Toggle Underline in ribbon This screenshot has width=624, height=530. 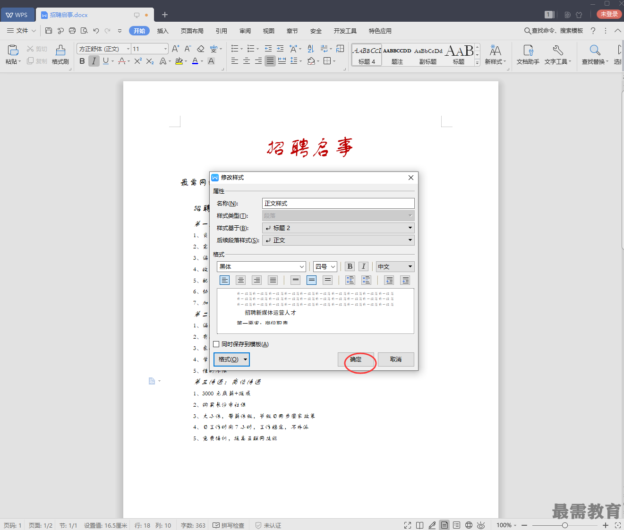coord(106,61)
